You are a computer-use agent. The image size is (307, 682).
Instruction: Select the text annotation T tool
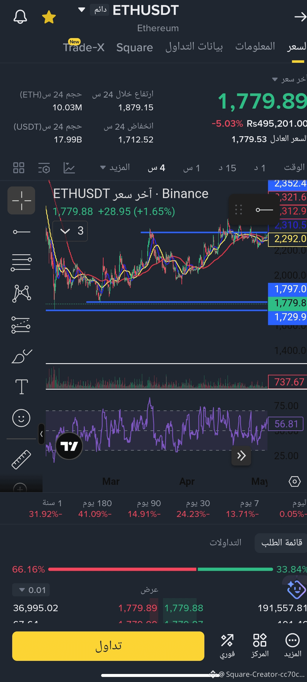tap(21, 387)
